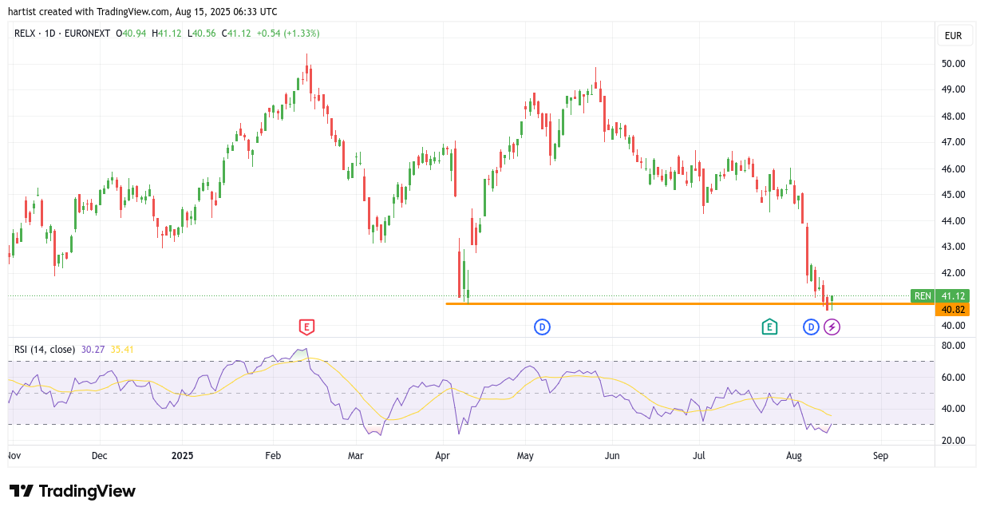984x515 pixels.
Task: Click the 44.00 price axis label
Action: pyautogui.click(x=954, y=220)
